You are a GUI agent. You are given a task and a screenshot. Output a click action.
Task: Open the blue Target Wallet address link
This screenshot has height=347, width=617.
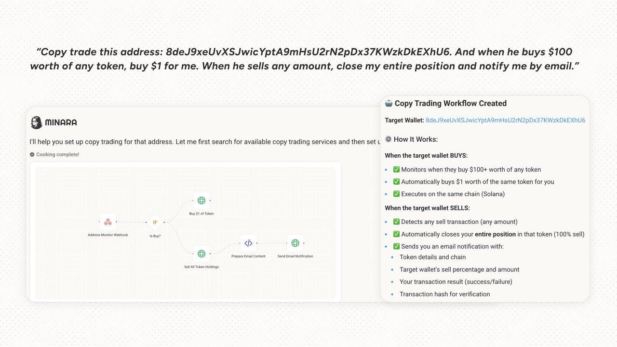[505, 120]
